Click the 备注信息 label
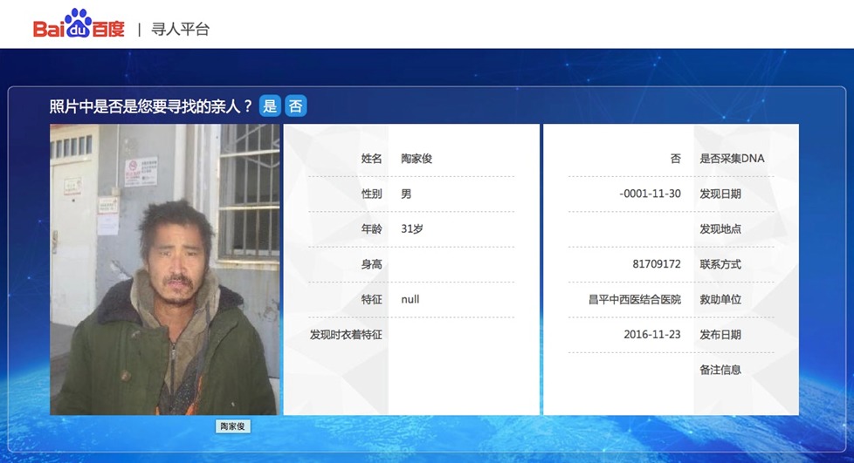Image resolution: width=854 pixels, height=463 pixels. pyautogui.click(x=720, y=370)
